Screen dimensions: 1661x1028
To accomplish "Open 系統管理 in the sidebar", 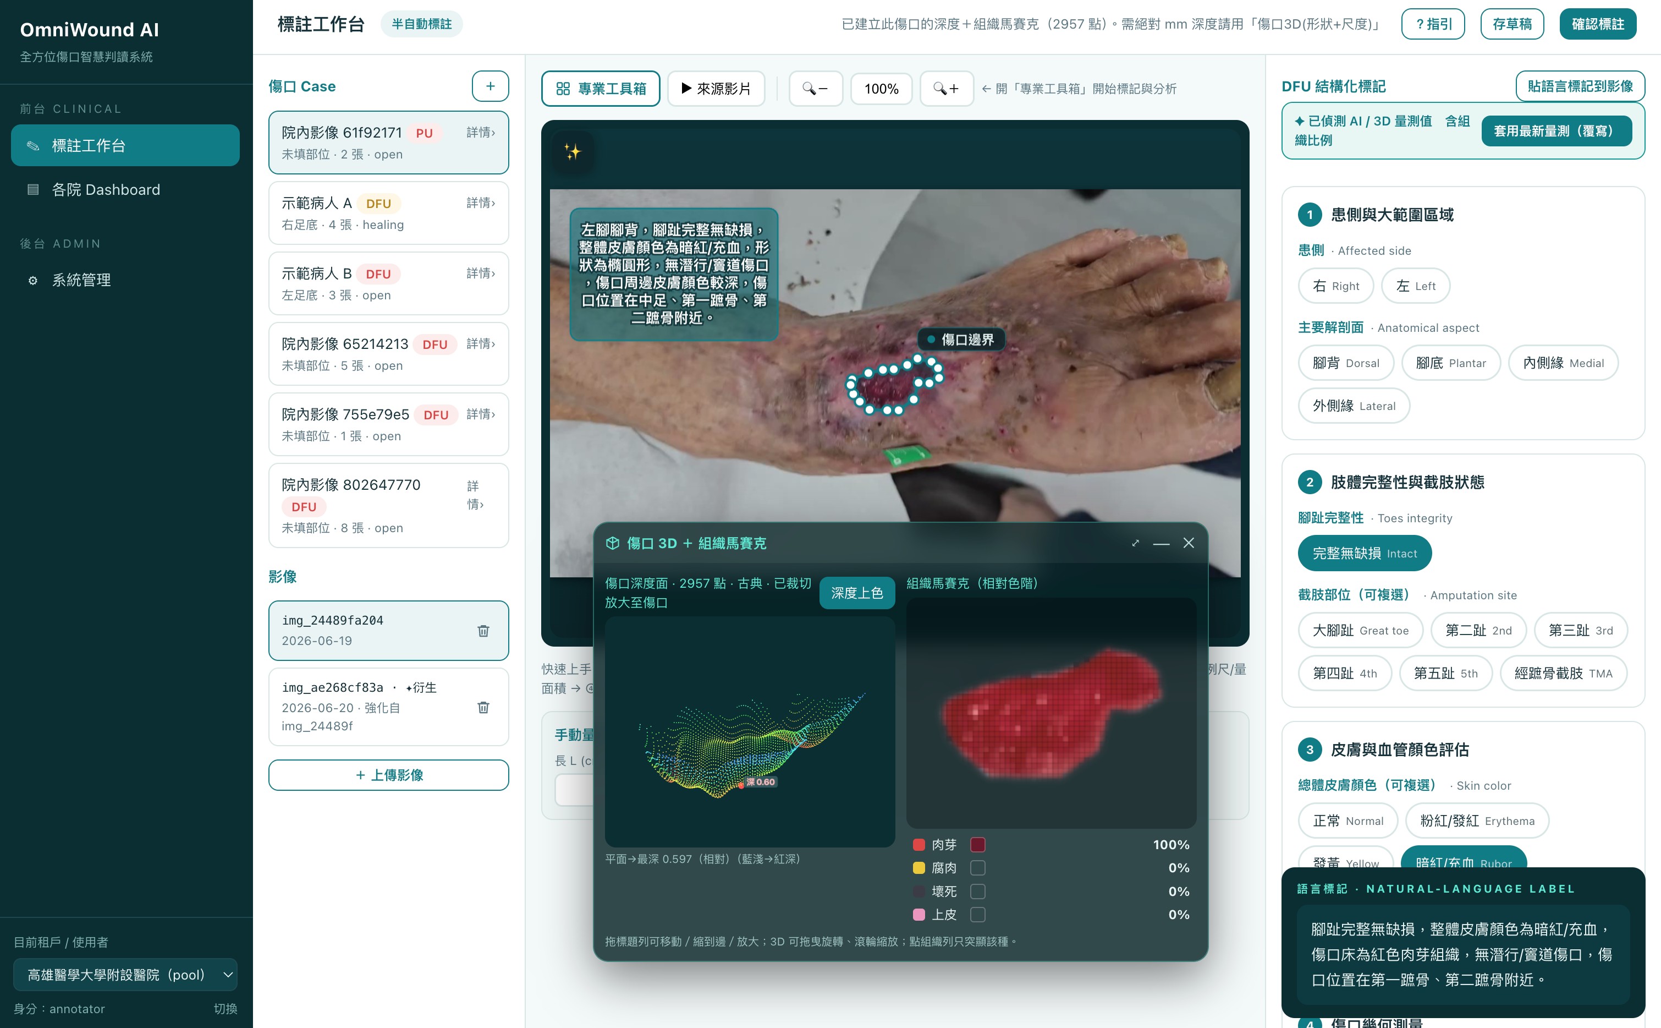I will tap(125, 280).
